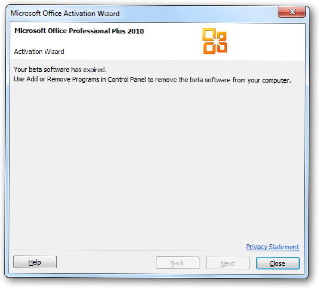319x288 pixels.
Task: Open the Privacy Statement link
Action: (272, 247)
